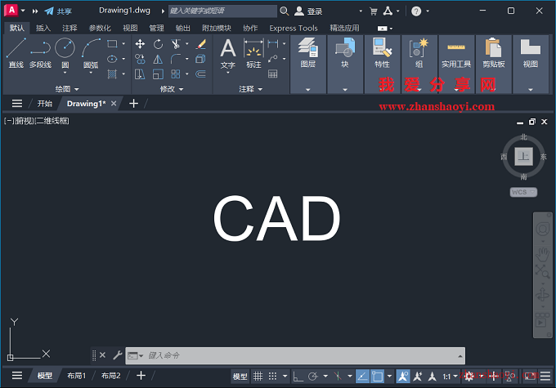Select the Polyline (多段线) tool
556x388 pixels.
click(x=40, y=53)
